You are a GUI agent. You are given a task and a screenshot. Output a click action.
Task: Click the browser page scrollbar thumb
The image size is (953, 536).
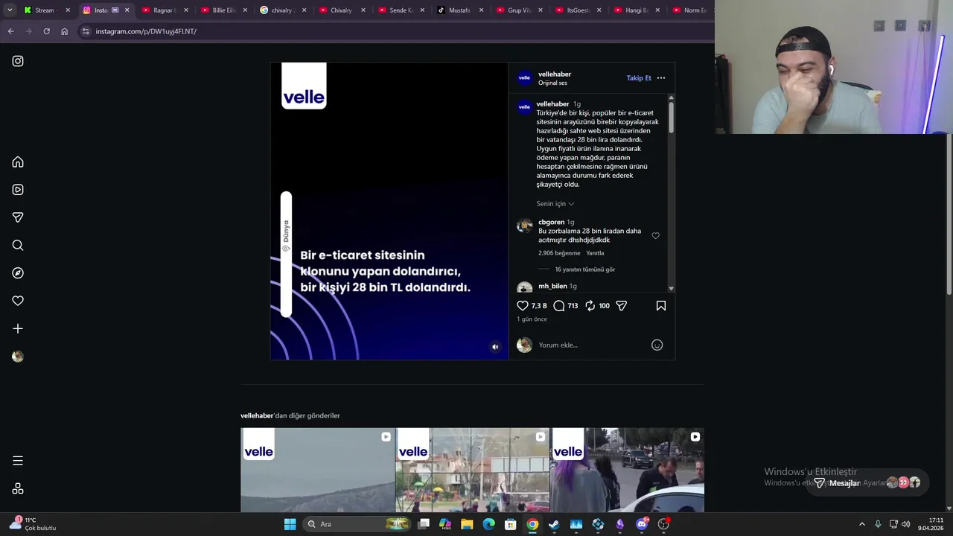[949, 214]
